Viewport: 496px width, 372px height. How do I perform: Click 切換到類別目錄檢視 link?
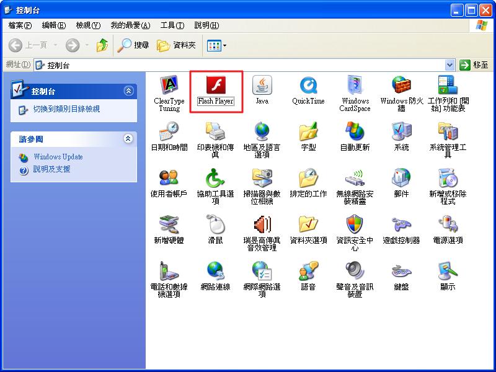tap(66, 109)
